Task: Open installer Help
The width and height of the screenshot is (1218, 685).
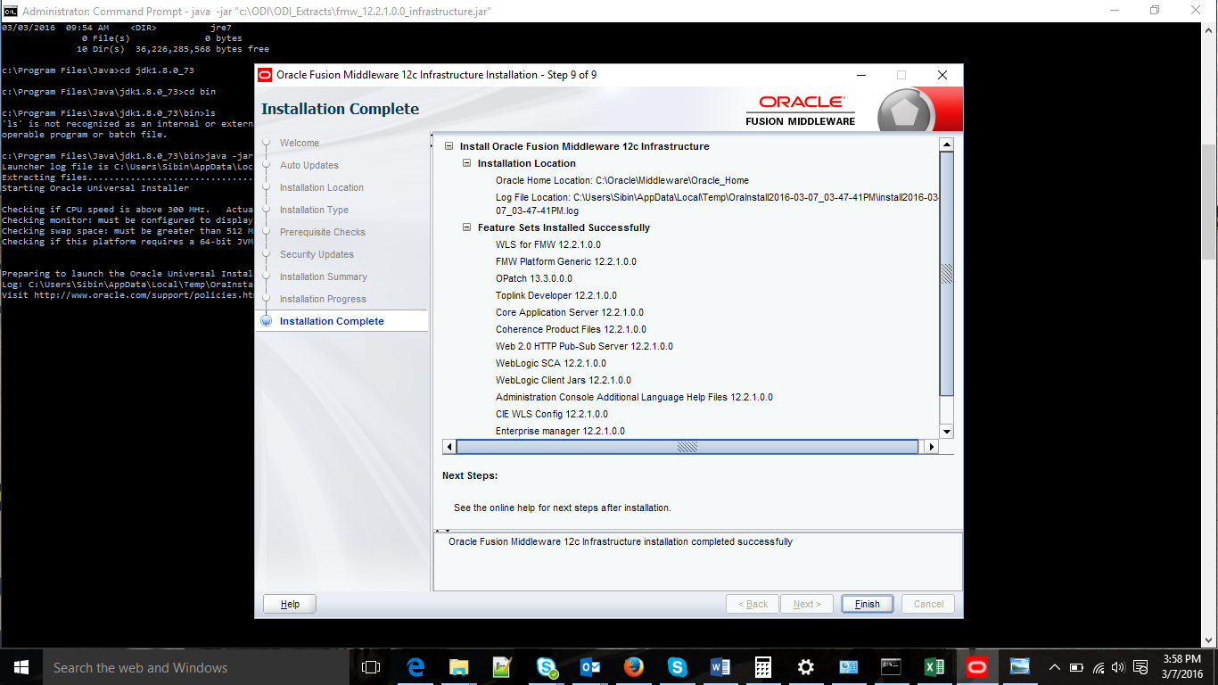Action: [x=288, y=604]
